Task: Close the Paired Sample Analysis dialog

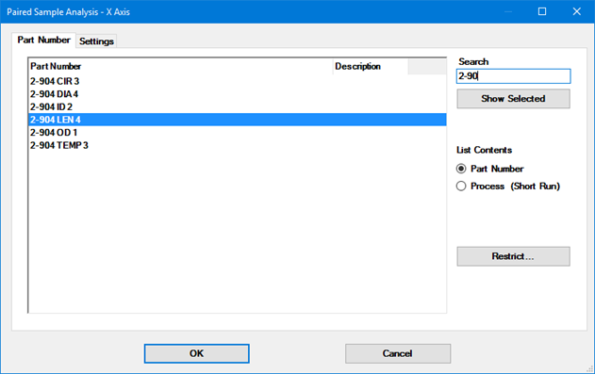Action: (577, 11)
